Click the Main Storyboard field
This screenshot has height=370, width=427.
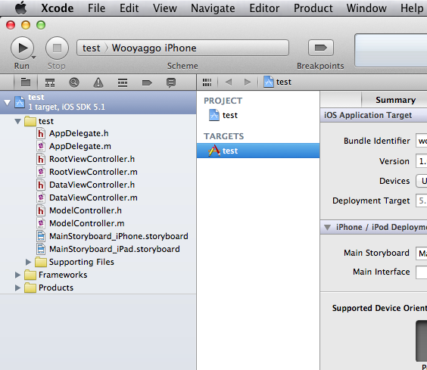(x=421, y=253)
